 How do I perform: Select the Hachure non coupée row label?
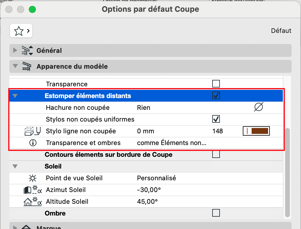click(78, 107)
